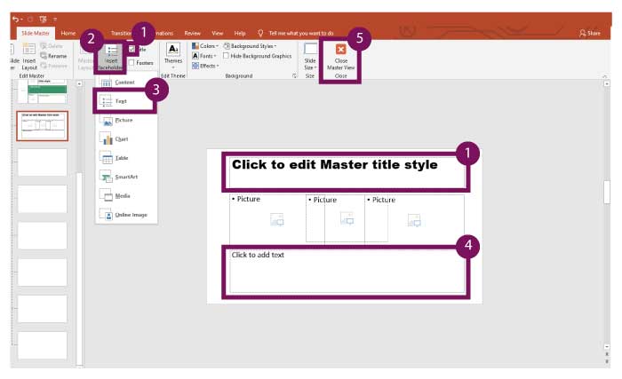The width and height of the screenshot is (622, 379).
Task: Toggle the Footers checkbox
Action: (x=132, y=63)
